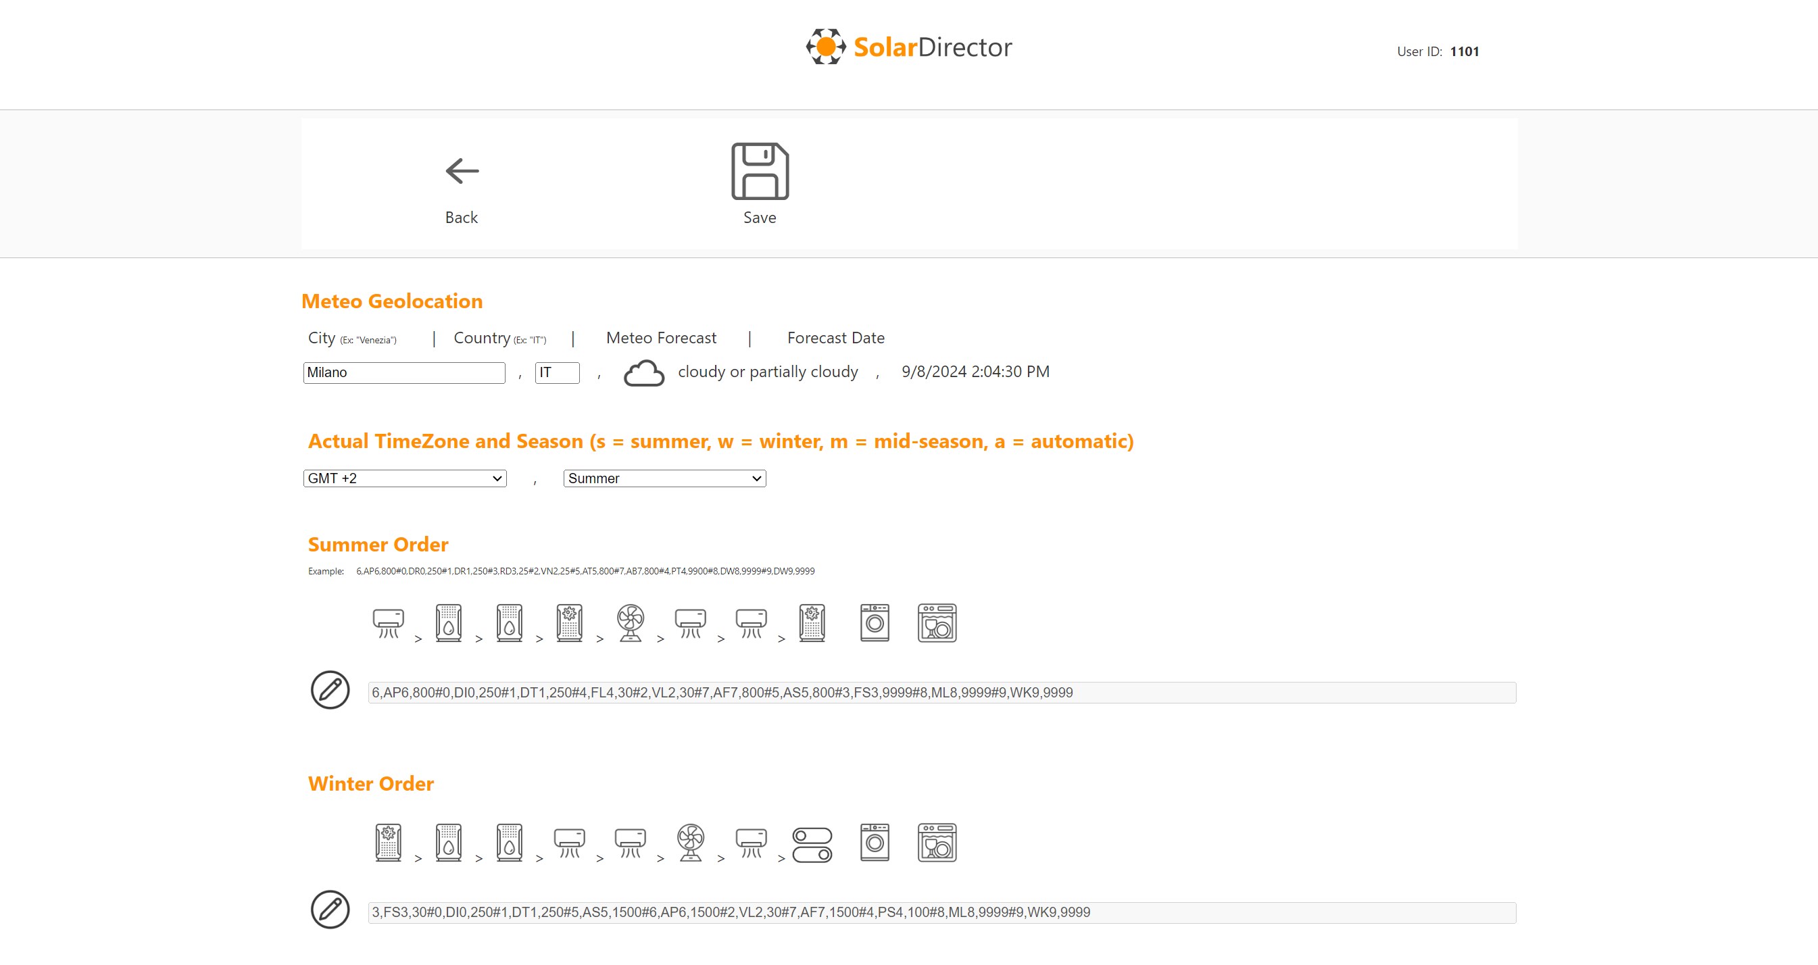Click the IT country input field
The image size is (1818, 965).
point(557,373)
